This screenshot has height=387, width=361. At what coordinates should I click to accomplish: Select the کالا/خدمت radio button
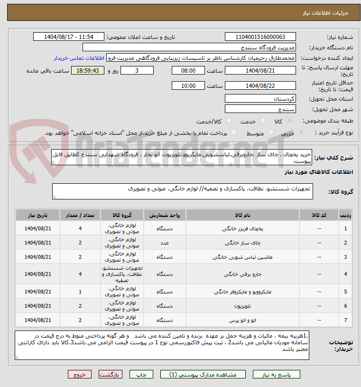(x=229, y=121)
